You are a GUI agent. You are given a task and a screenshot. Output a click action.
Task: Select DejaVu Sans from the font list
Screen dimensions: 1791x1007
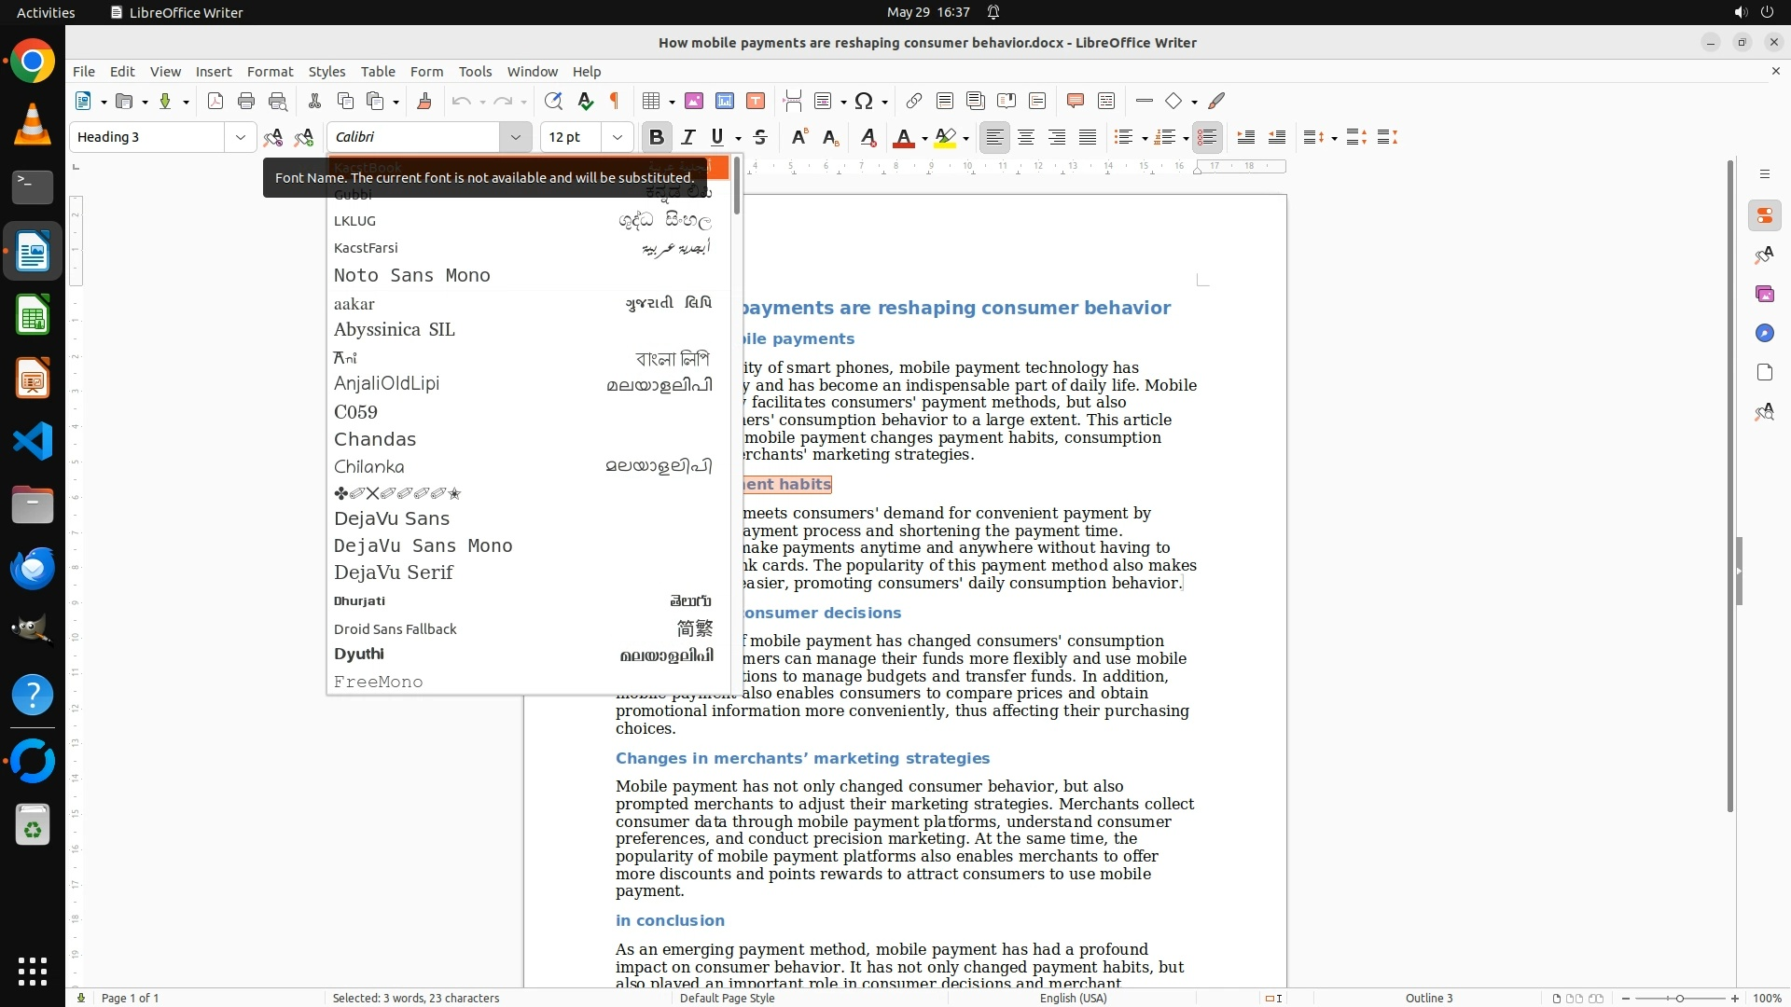point(392,518)
